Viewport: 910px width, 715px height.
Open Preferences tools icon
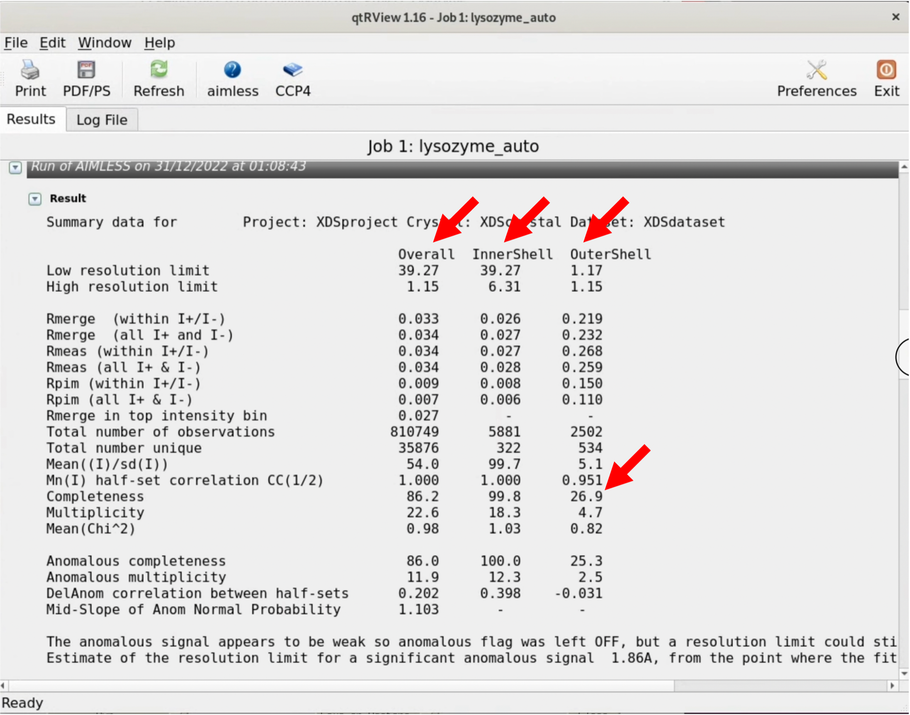click(x=816, y=70)
